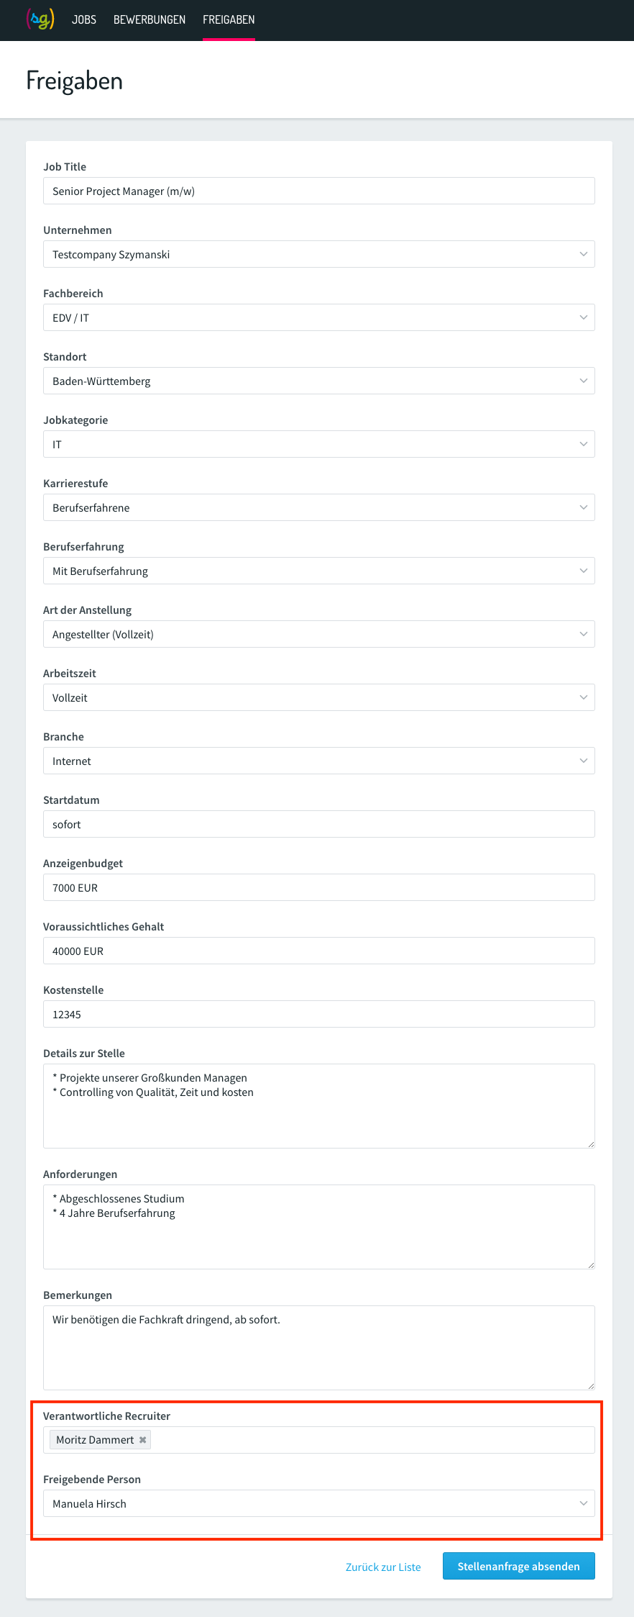Click into the Anzeigenbudget field
The image size is (634, 1617).
coord(319,887)
